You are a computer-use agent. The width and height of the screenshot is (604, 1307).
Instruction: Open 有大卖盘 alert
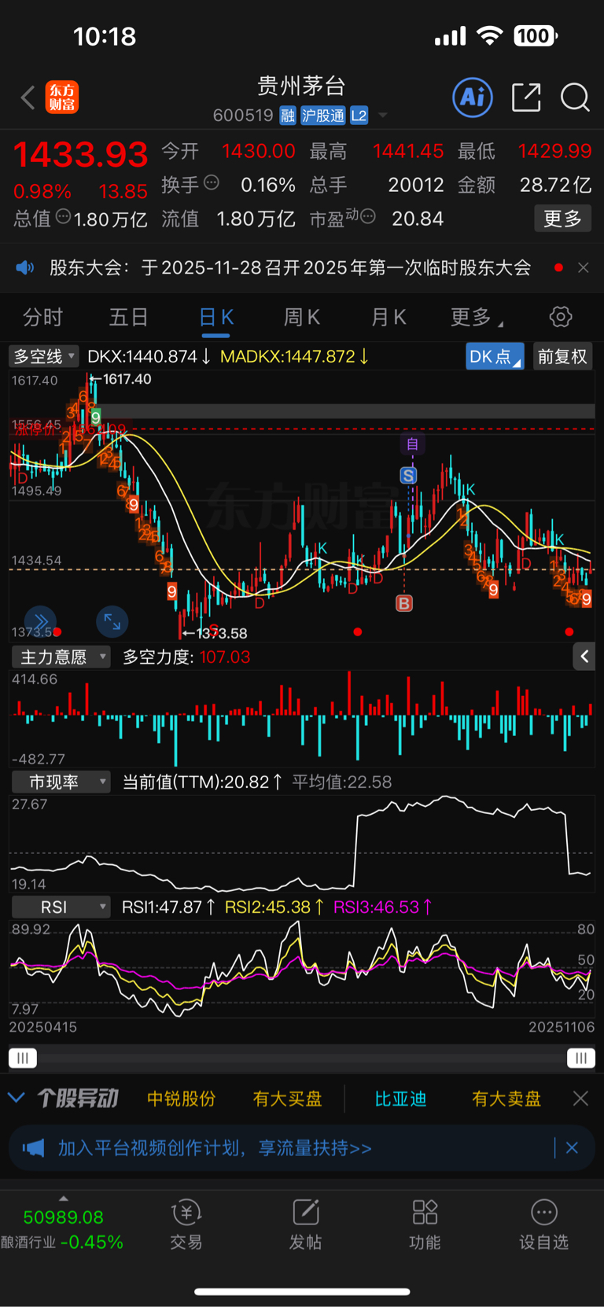coord(506,1099)
